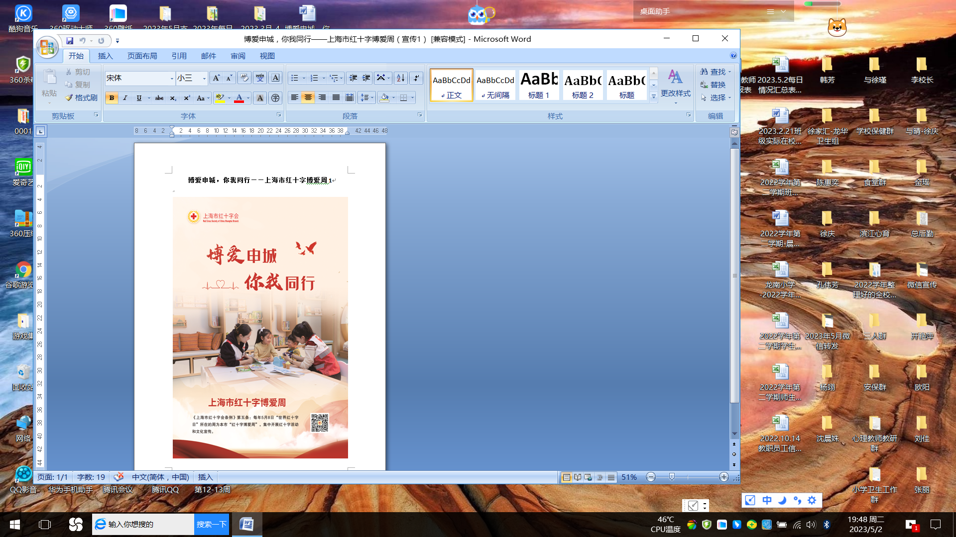The height and width of the screenshot is (537, 956).
Task: Align paragraph text to the left
Action: click(x=295, y=97)
